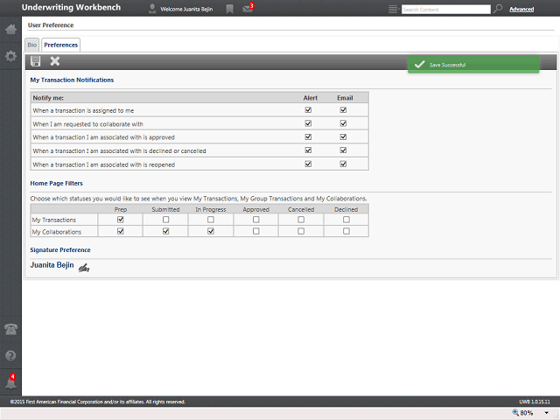Uncheck In Progress for My Collaborations

coord(211,231)
